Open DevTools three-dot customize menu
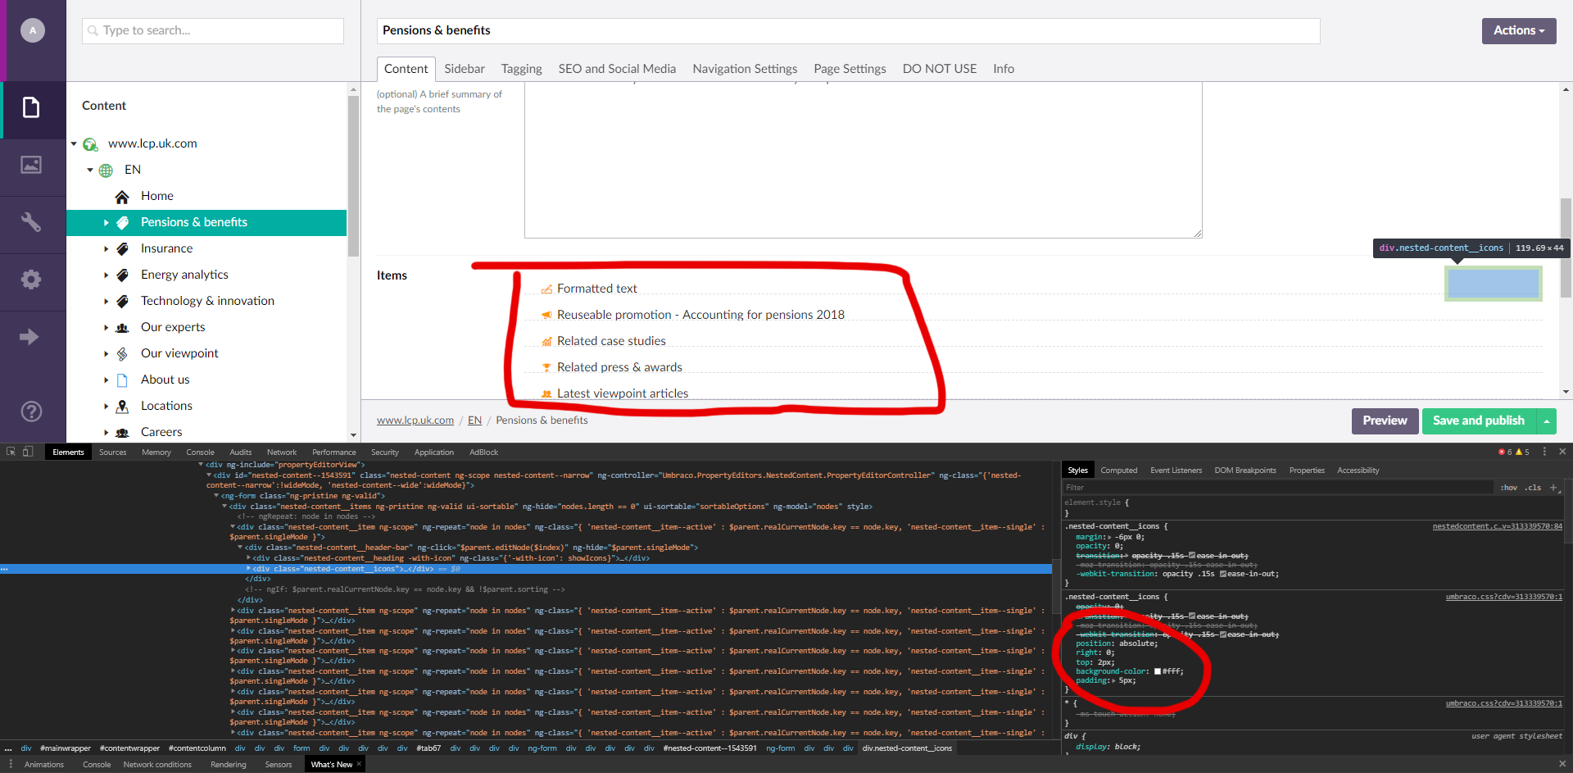The height and width of the screenshot is (773, 1573). [1544, 452]
